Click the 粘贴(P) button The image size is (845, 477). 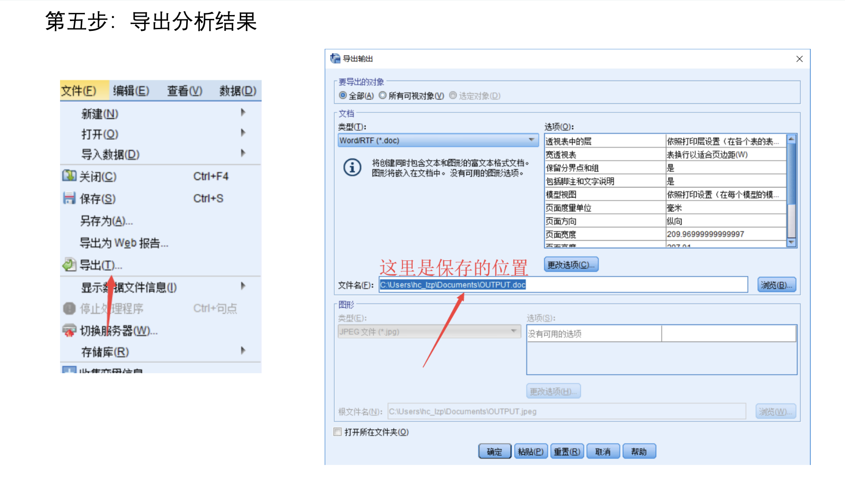pos(531,451)
